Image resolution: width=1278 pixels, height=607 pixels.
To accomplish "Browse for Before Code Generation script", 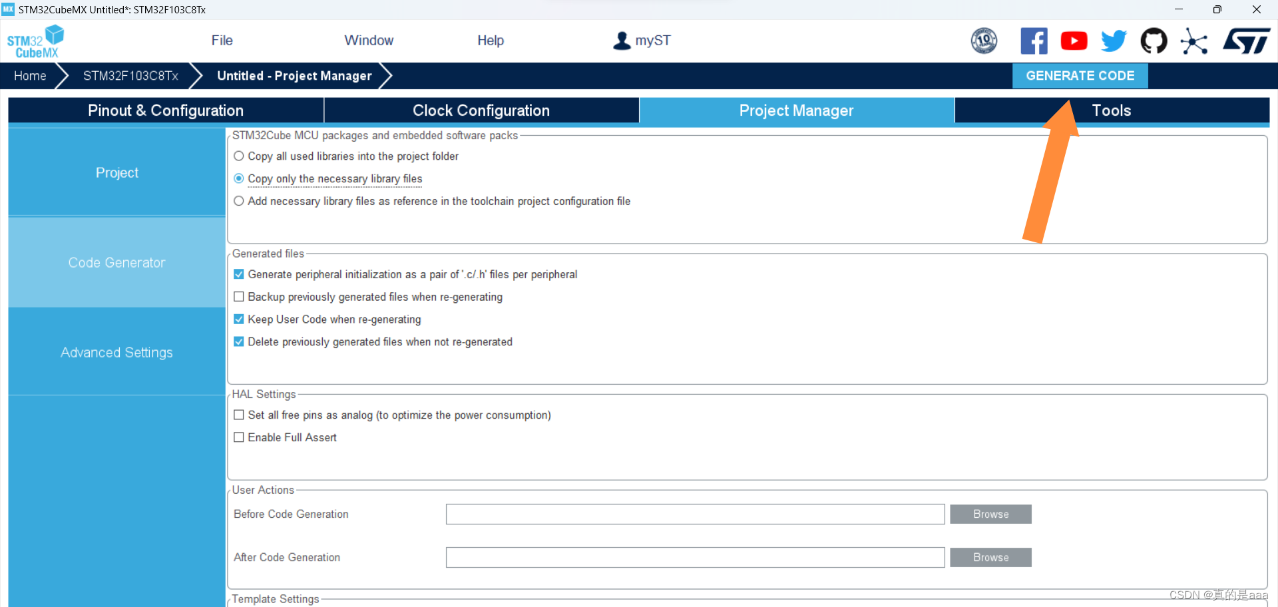I will pos(990,514).
